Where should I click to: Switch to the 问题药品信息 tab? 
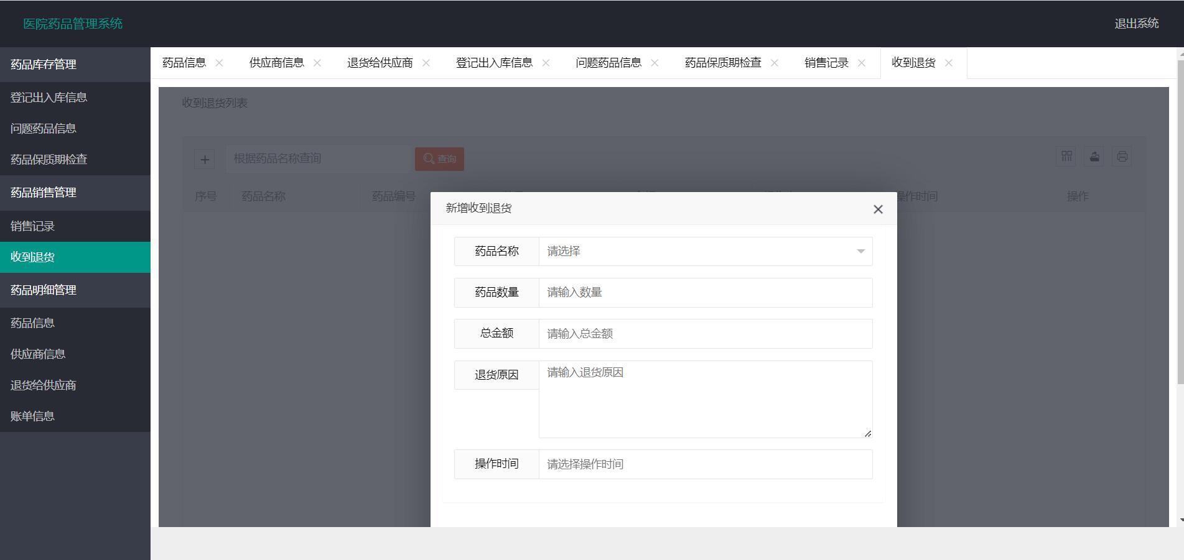coord(608,63)
